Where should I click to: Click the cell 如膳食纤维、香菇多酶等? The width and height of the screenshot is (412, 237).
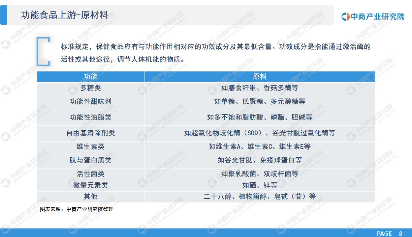click(x=260, y=88)
